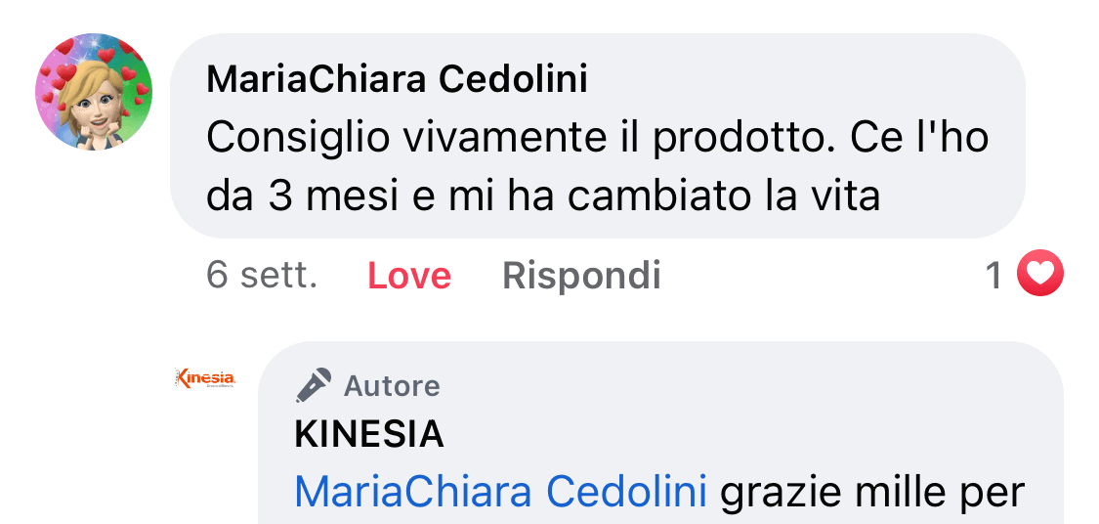The height and width of the screenshot is (524, 1099).
Task: Open MariaChiara Cedolini's name in comment header
Action: coord(397,80)
